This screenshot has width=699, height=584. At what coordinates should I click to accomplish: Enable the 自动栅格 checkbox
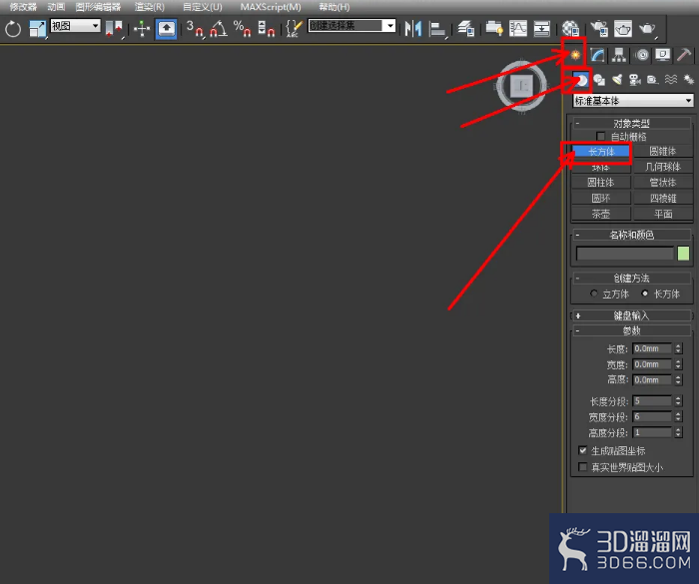point(600,136)
